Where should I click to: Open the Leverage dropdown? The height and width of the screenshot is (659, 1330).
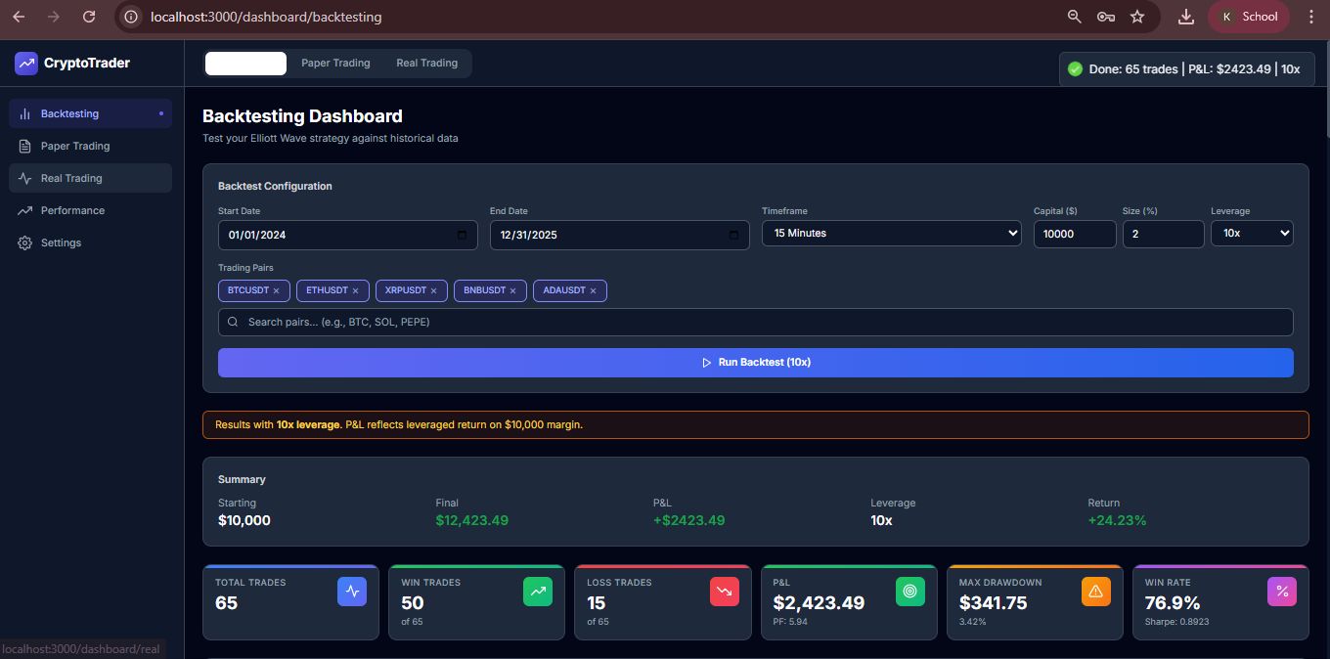(1252, 234)
